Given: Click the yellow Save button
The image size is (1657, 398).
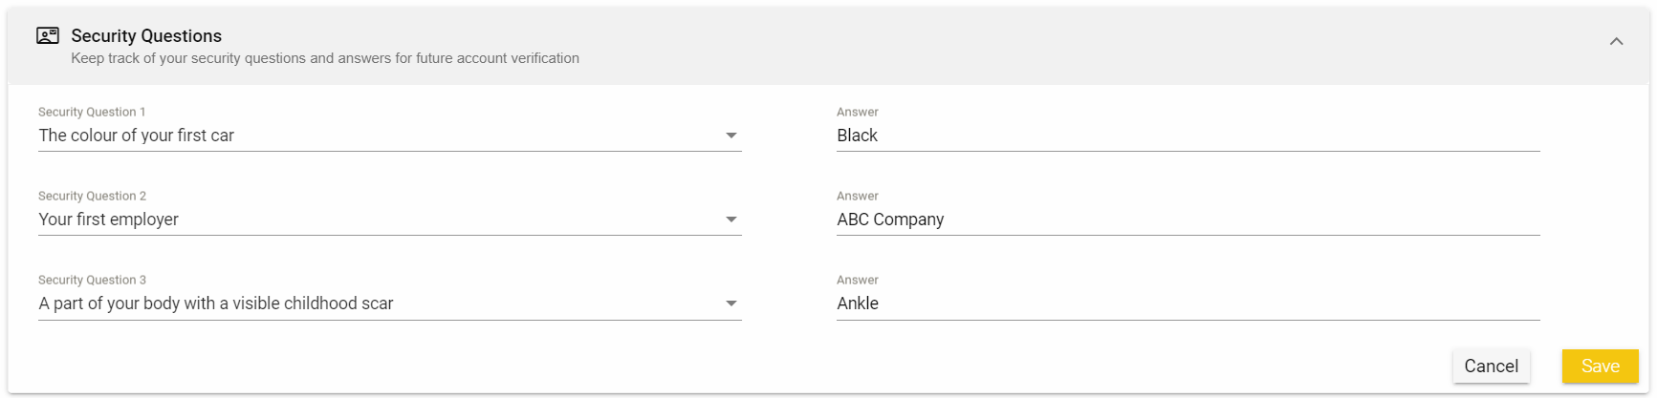Looking at the screenshot, I should (1600, 367).
